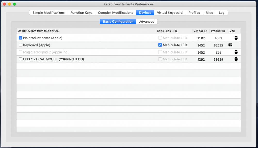Viewport: 258px width, 148px height.
Task: Select the Basic Configuration segment
Action: pyautogui.click(x=118, y=22)
